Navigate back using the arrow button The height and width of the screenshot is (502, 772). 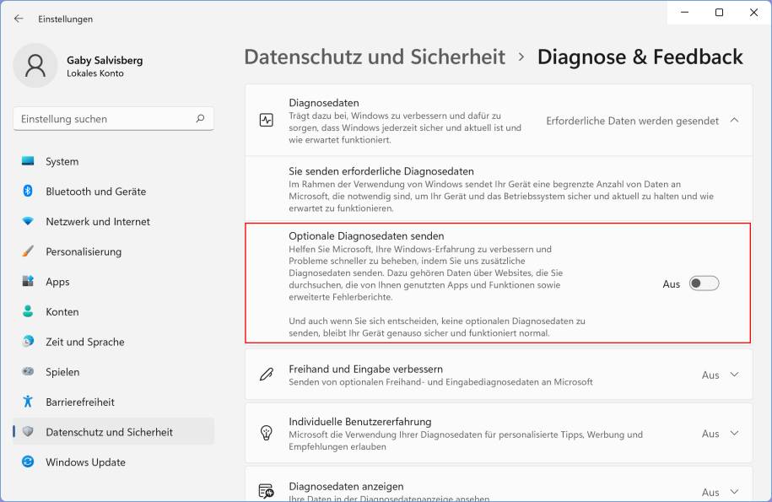coord(19,19)
